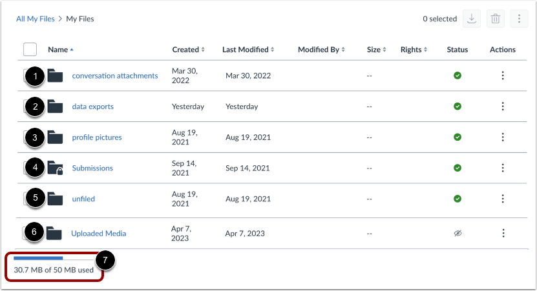The width and height of the screenshot is (537, 291).
Task: Sort files by Created date
Action: tap(188, 50)
